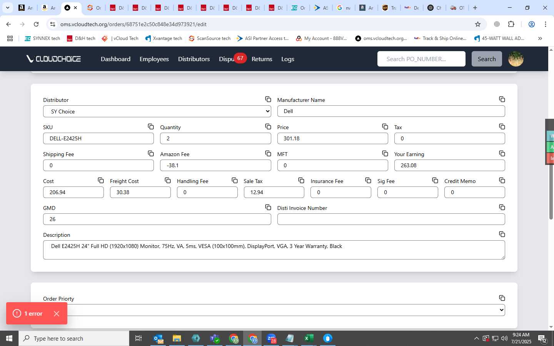Copy the Your Earning value
This screenshot has height=346, width=554.
pos(502,153)
